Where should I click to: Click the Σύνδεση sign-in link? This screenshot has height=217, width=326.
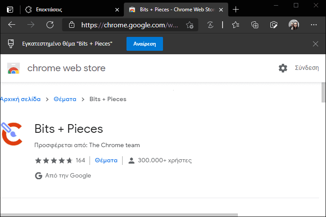(x=307, y=68)
